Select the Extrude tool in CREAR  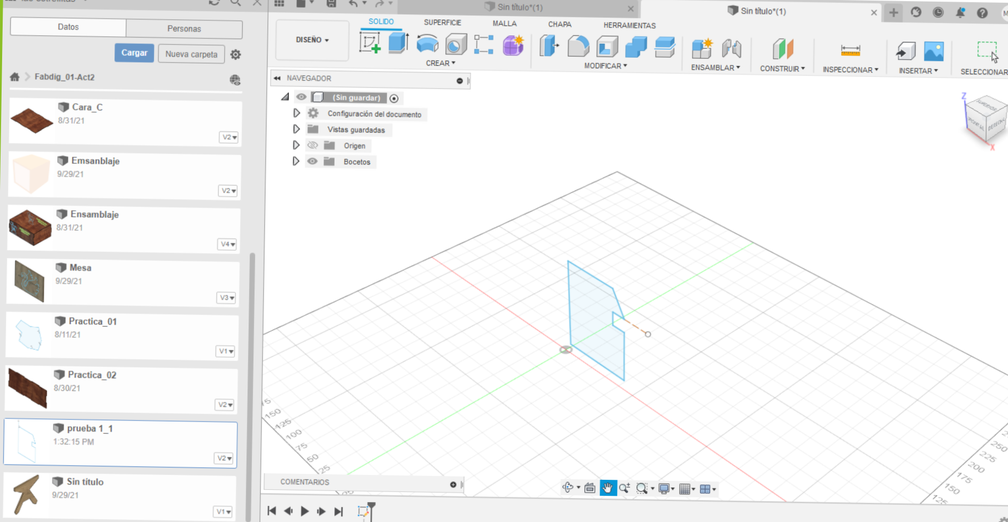coord(398,43)
